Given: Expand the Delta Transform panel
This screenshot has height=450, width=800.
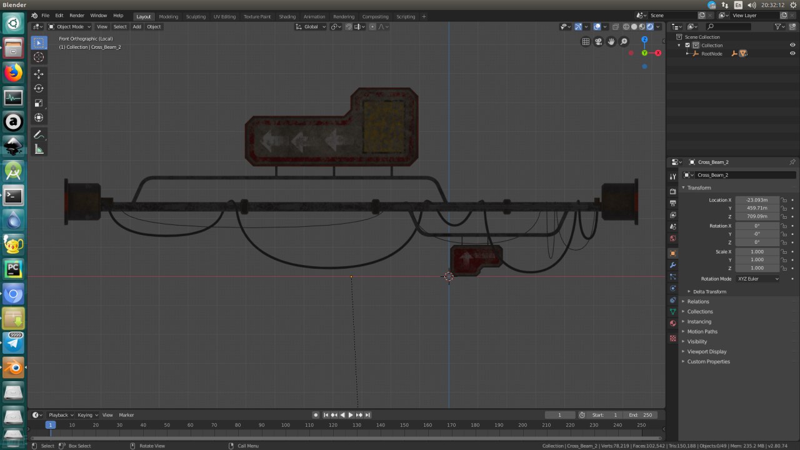Looking at the screenshot, I should (x=709, y=291).
